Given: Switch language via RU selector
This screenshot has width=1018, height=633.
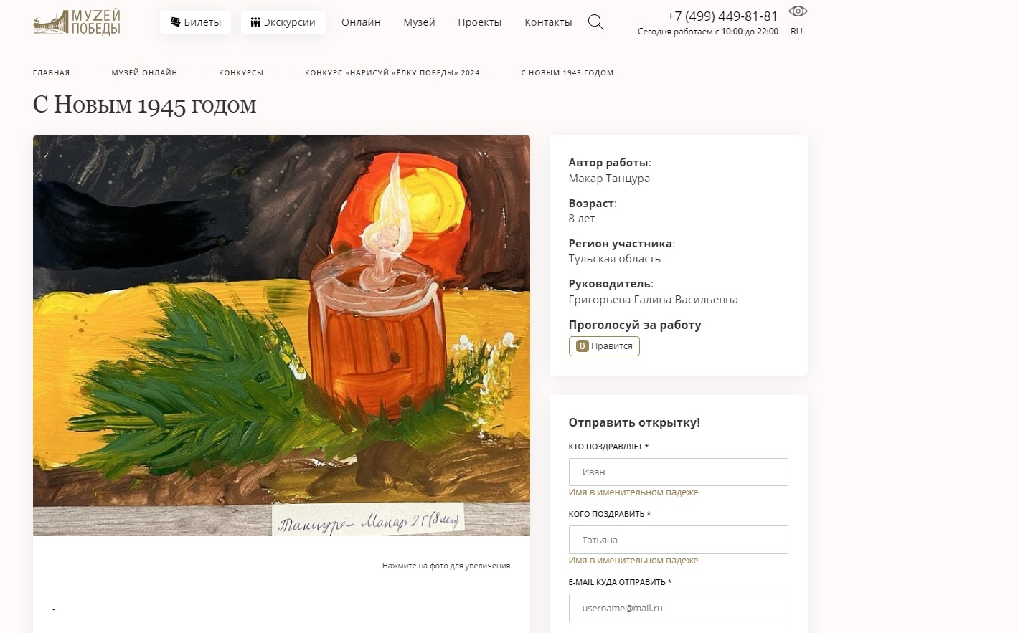Looking at the screenshot, I should click(796, 32).
